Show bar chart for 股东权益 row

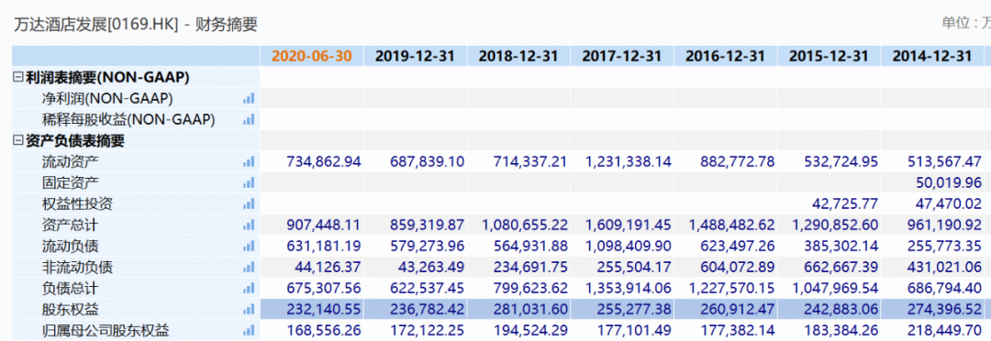249,310
